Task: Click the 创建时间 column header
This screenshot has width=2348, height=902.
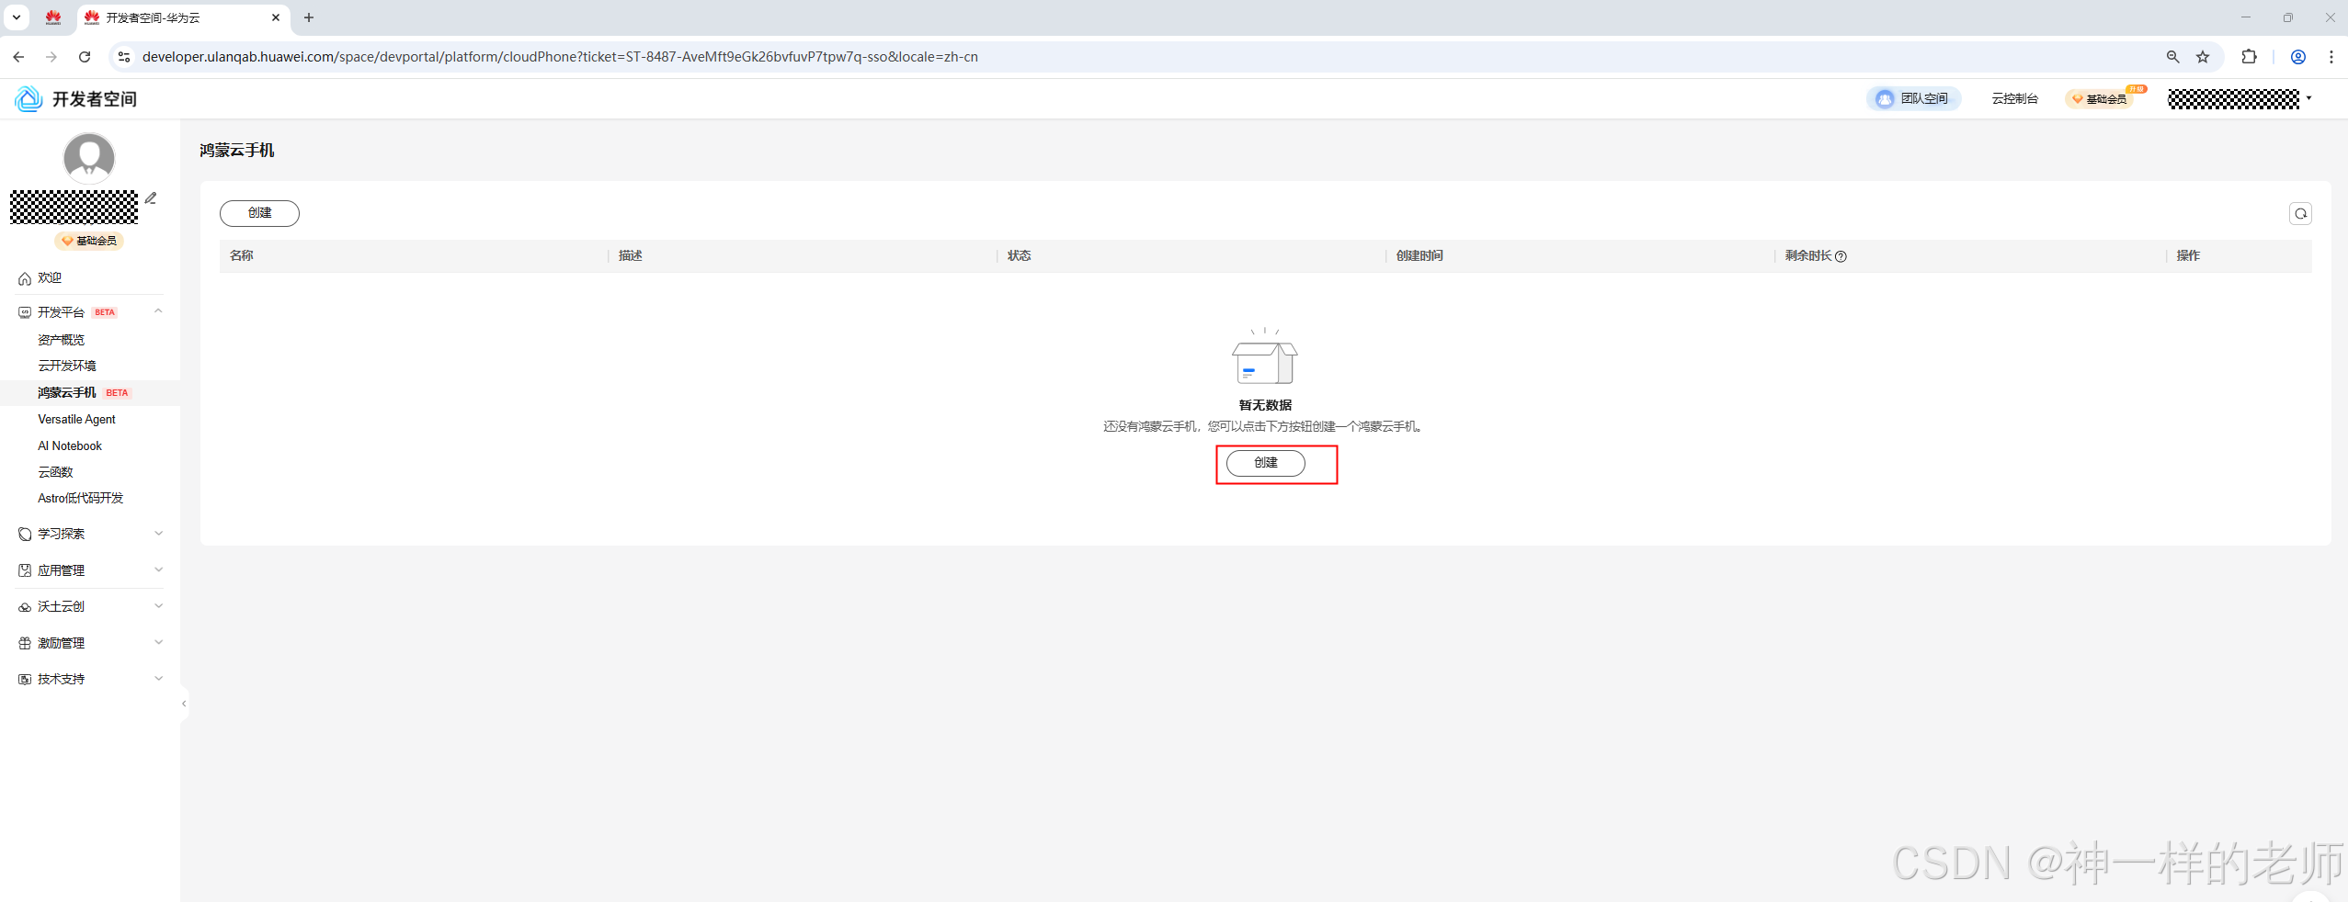Action: pos(1419,255)
